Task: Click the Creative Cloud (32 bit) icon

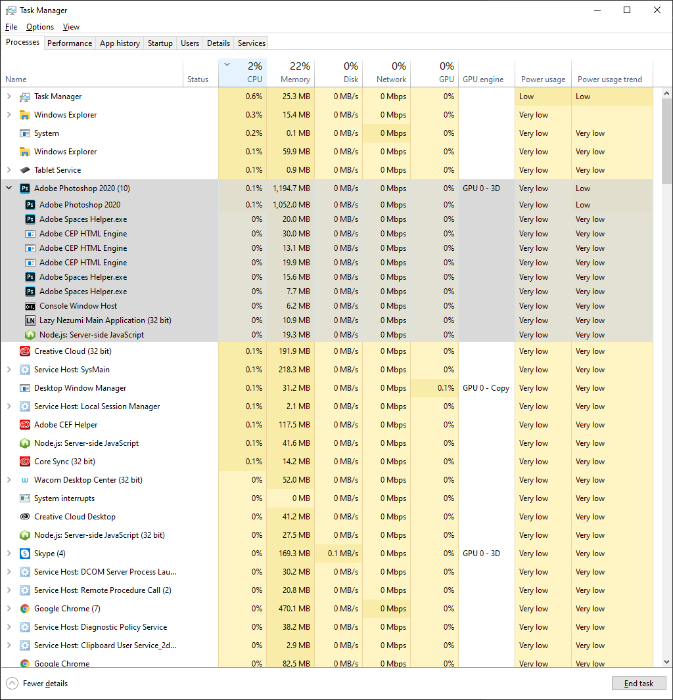Action: 25,351
